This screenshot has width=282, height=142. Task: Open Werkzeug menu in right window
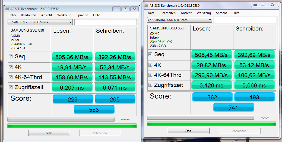click(204, 13)
